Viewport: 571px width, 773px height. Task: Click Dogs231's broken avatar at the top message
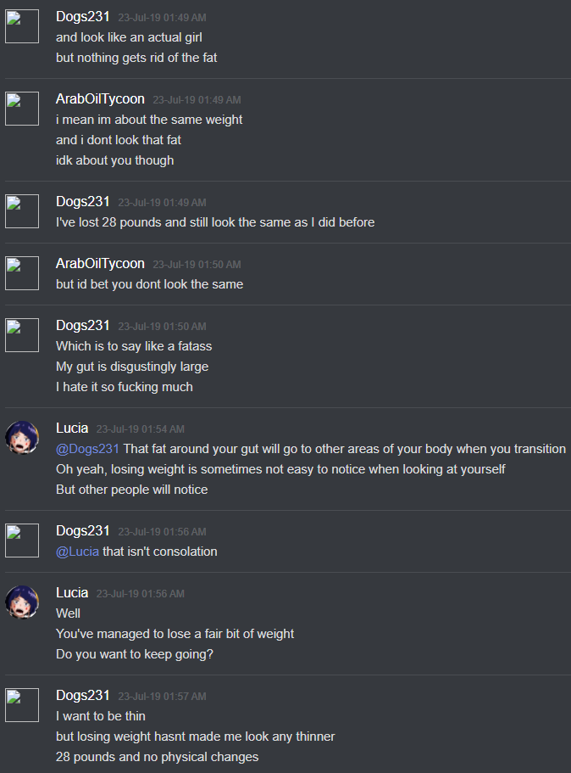pyautogui.click(x=22, y=26)
